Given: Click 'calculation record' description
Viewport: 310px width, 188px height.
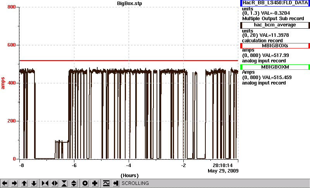Looking at the screenshot, I should click(262, 41).
